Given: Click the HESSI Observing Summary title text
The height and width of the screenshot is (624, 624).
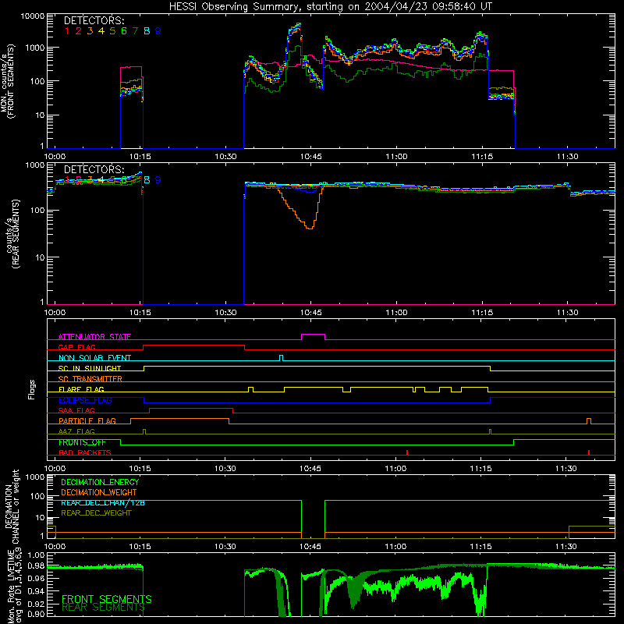Looking at the screenshot, I should pyautogui.click(x=331, y=6).
